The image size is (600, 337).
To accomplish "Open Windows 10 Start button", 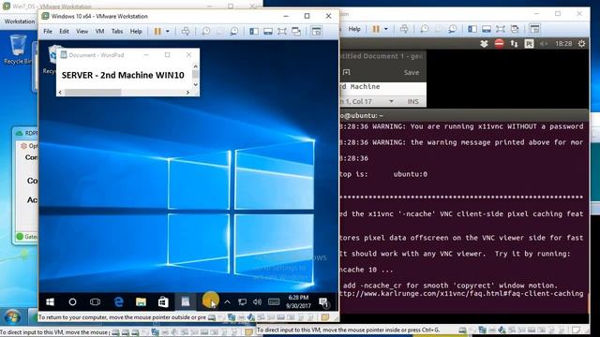I will pyautogui.click(x=50, y=302).
